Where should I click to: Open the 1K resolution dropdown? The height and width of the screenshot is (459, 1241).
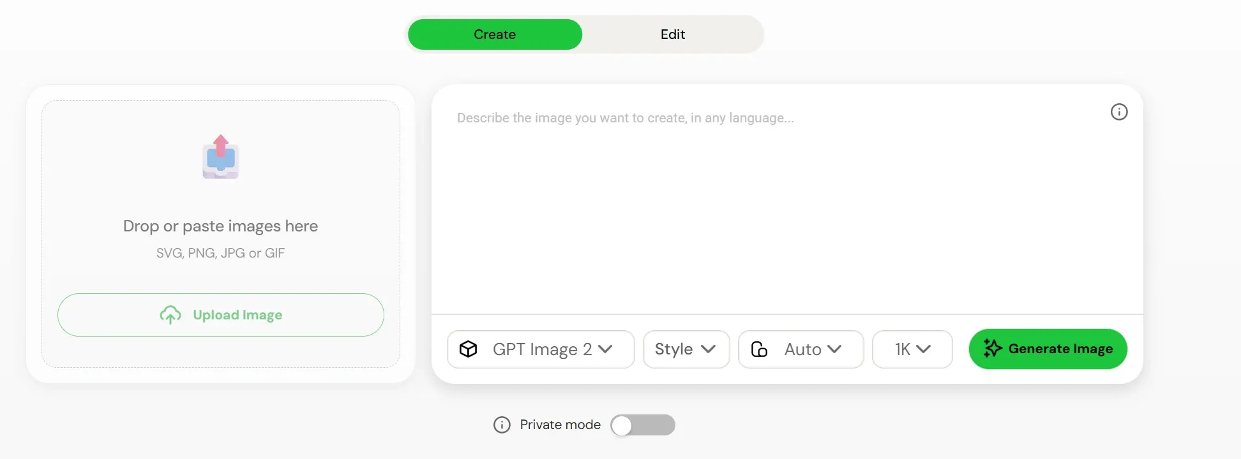pyautogui.click(x=912, y=349)
